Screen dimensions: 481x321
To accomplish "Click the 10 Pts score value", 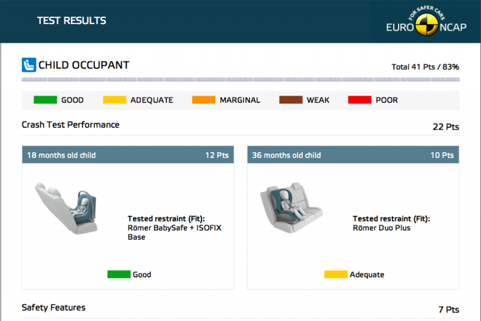I will 442,155.
